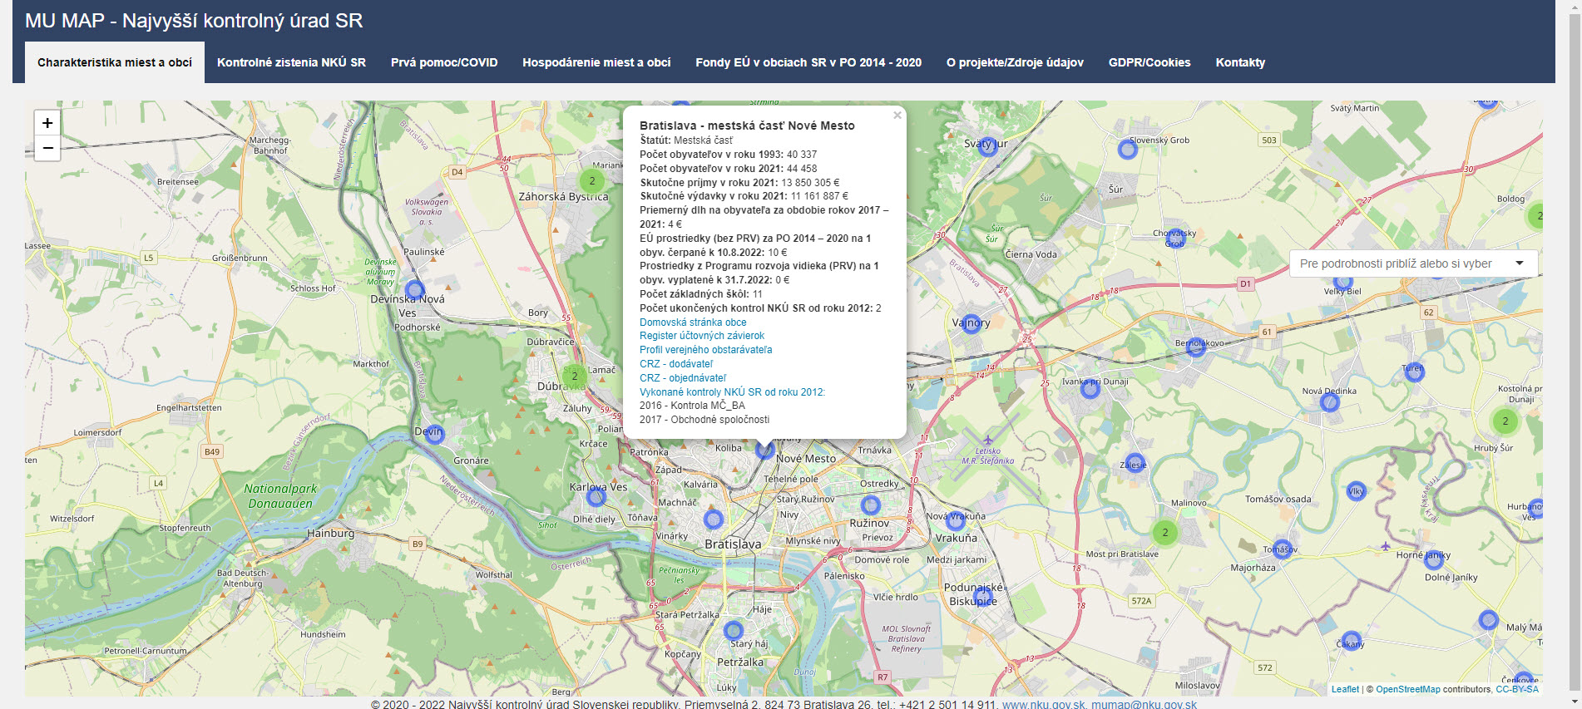Click the blue marker at Devín
This screenshot has height=709, width=1582.
(x=435, y=434)
